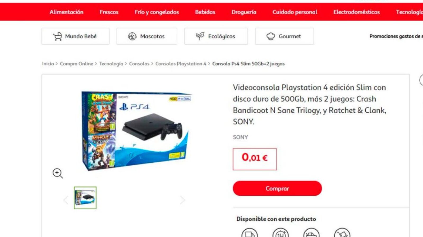The height and width of the screenshot is (237, 423).
Task: Open the Ecológicos section
Action: coord(216,36)
